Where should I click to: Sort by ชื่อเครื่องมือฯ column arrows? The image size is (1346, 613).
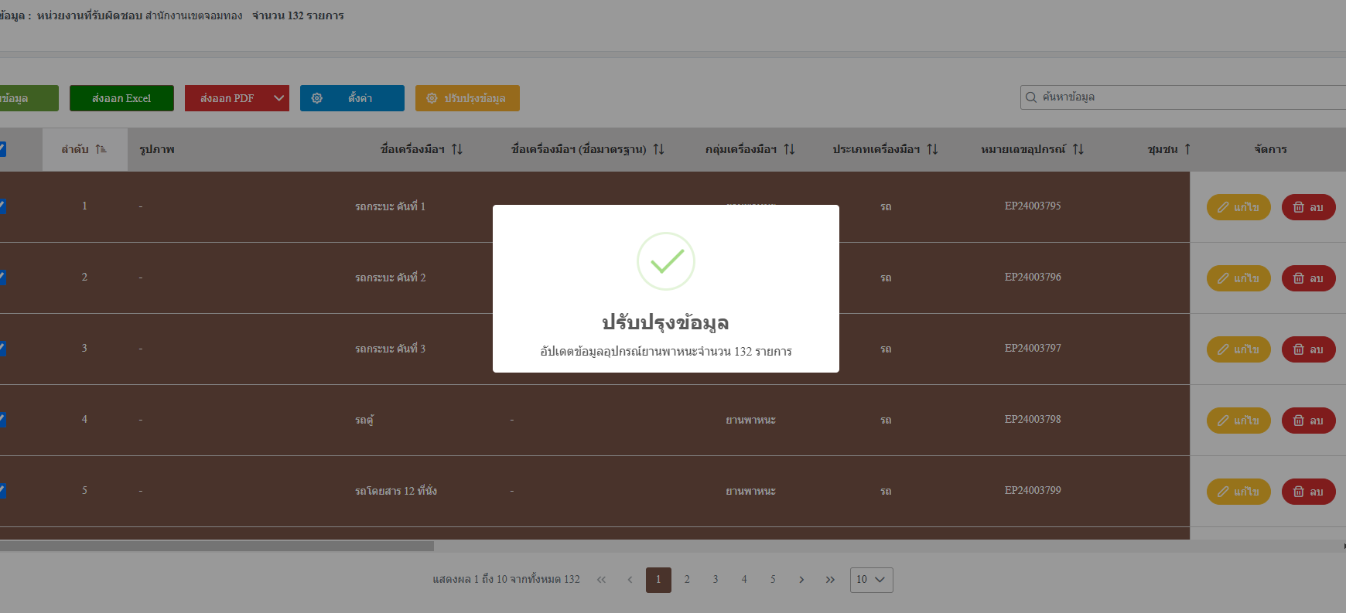tap(457, 149)
